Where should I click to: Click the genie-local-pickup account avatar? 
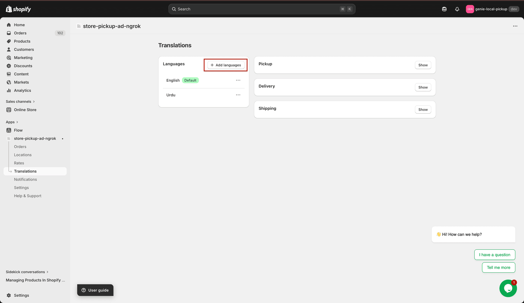tap(470, 9)
